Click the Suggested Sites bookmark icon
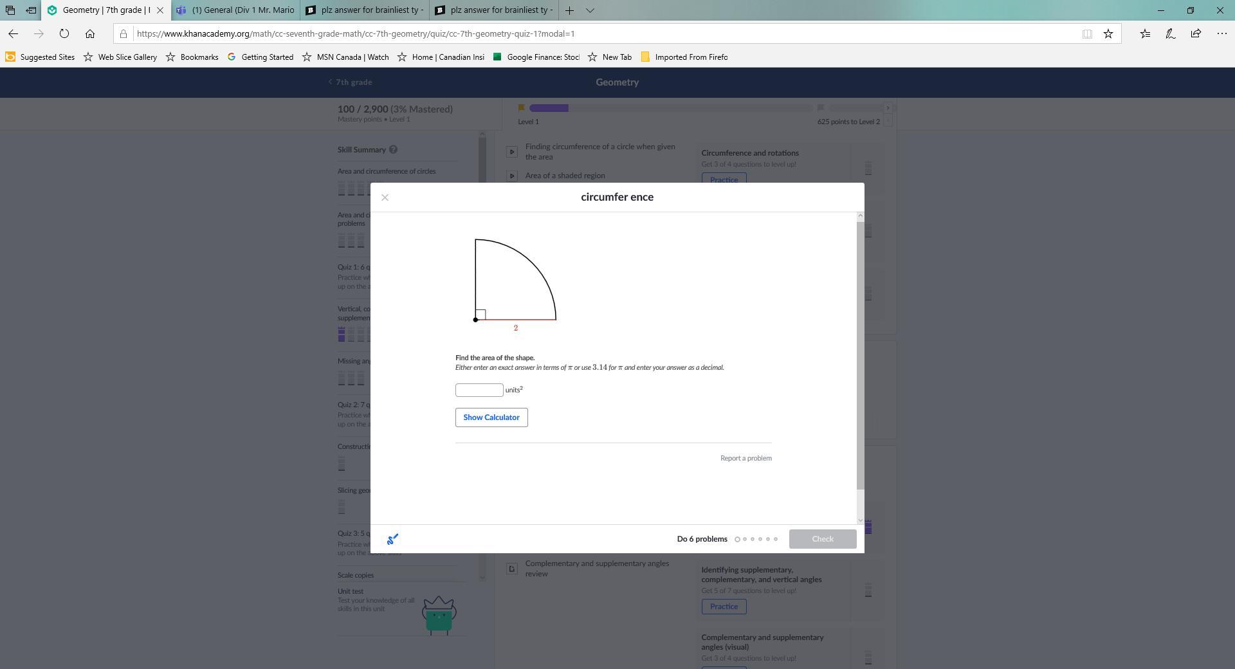 [10, 57]
